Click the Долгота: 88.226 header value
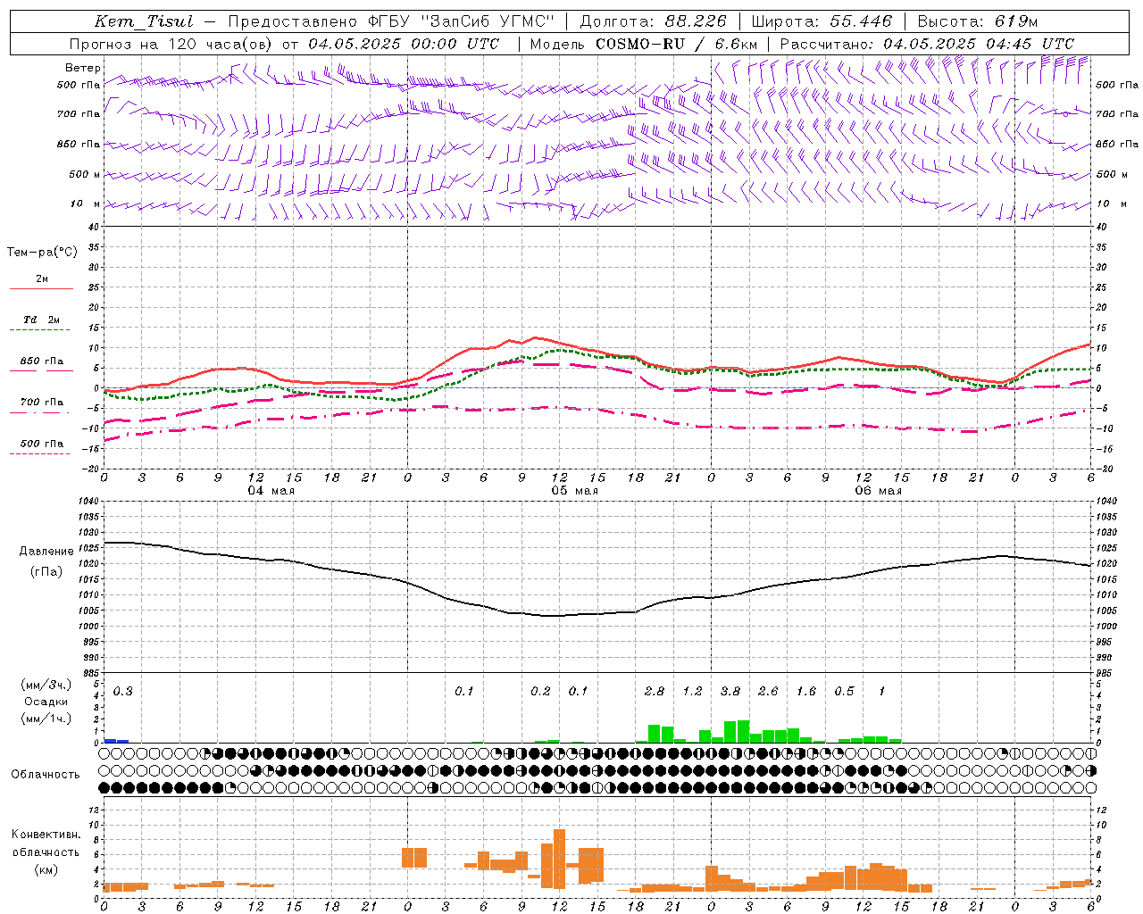Image resolution: width=1143 pixels, height=914 pixels. coord(654,21)
